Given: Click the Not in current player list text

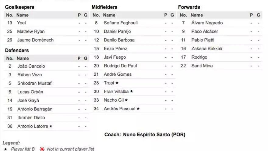Looking at the screenshot, I should pyautogui.click(x=70, y=149).
